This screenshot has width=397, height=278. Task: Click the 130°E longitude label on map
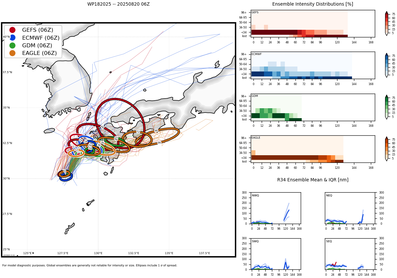tap(98, 253)
